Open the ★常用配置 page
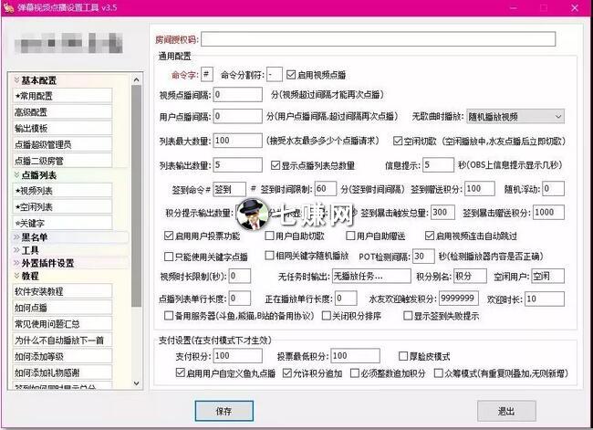This screenshot has width=593, height=430. click(x=62, y=96)
